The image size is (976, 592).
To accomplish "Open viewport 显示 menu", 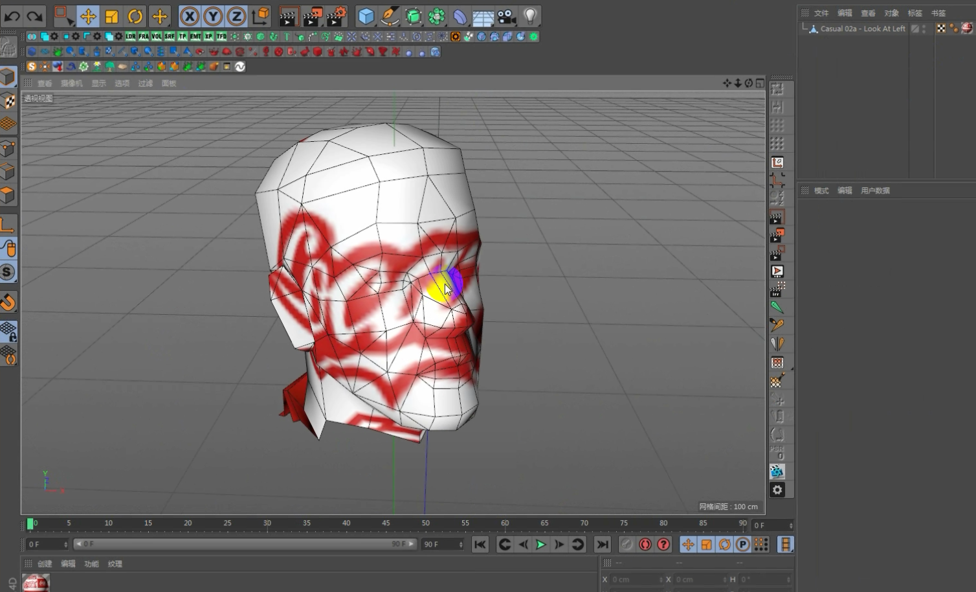I will (x=98, y=84).
